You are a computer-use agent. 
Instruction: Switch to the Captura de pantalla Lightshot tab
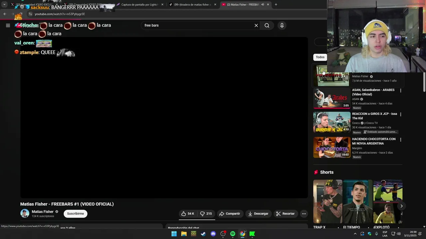[x=140, y=5]
